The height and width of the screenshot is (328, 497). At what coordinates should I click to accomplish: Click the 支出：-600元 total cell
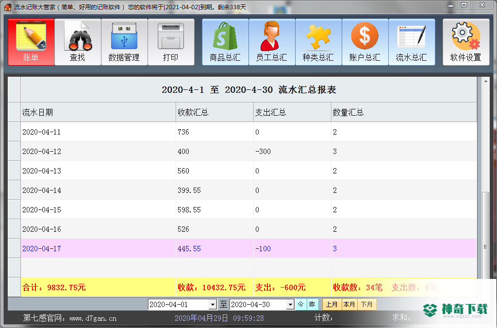point(293,287)
